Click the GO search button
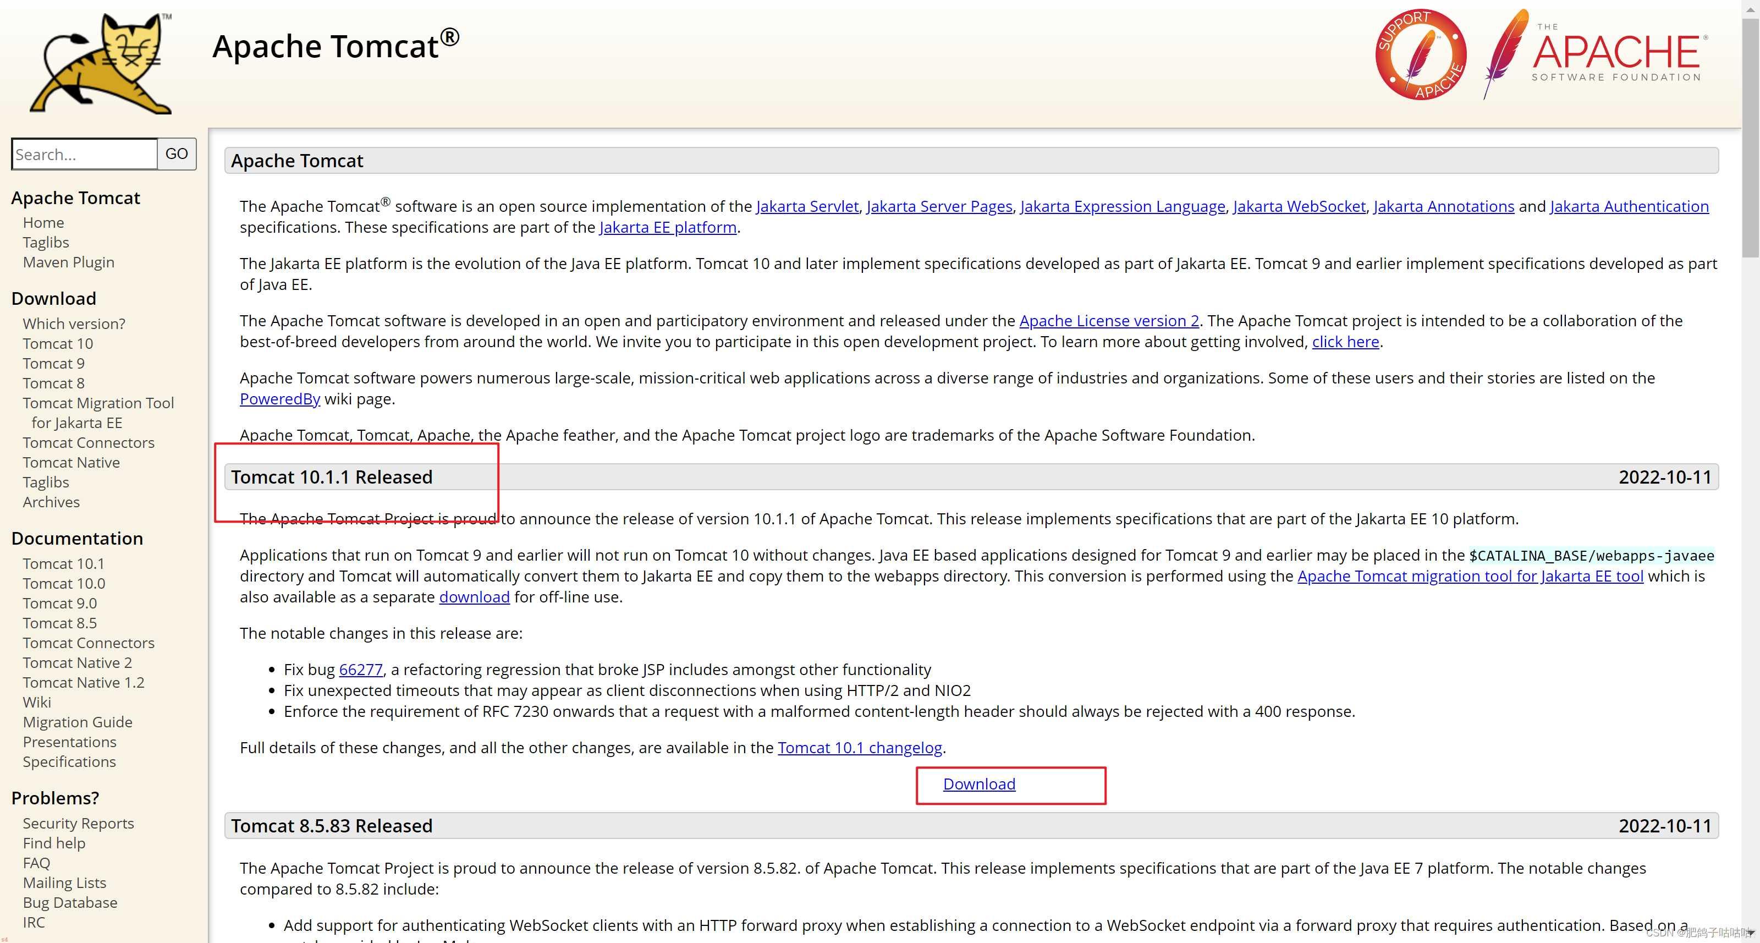This screenshot has height=943, width=1760. [177, 153]
